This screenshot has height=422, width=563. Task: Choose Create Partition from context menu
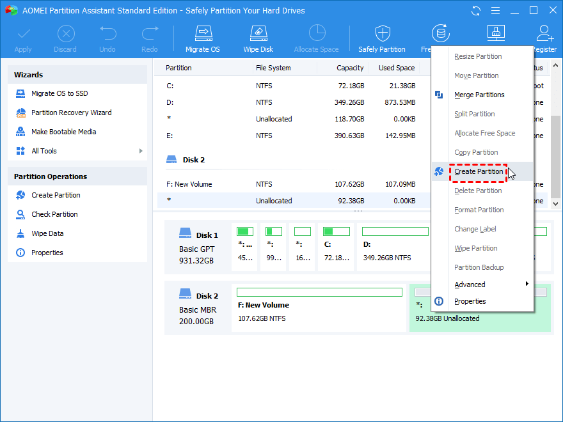pyautogui.click(x=479, y=171)
